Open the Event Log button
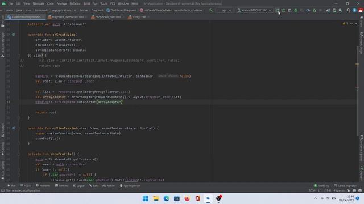 point(321,186)
